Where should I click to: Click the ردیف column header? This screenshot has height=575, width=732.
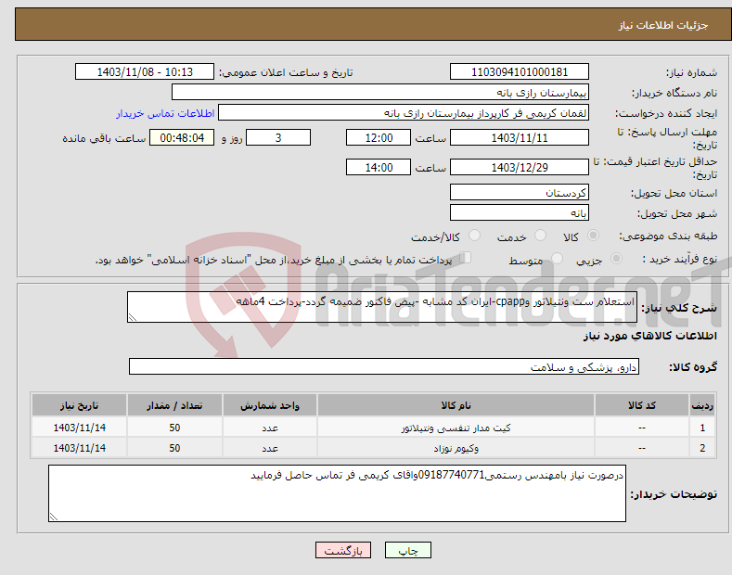(x=702, y=405)
